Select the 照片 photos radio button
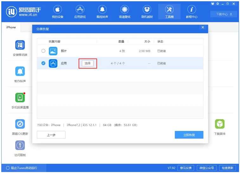Viewport: 240px width, 173px height. coord(43,51)
